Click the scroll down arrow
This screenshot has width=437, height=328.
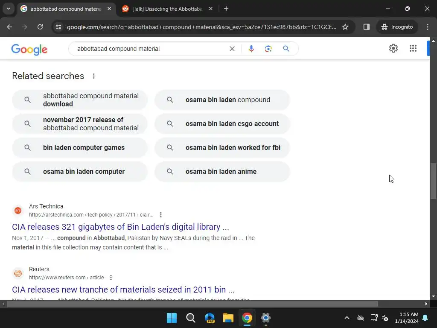[433, 296]
